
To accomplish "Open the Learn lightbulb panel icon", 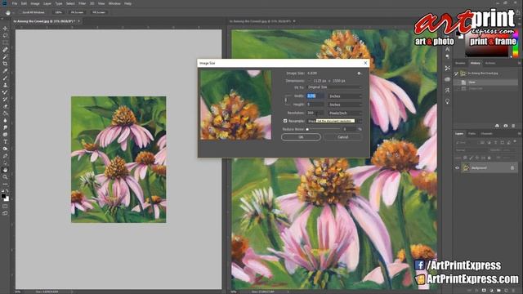I will (447, 101).
